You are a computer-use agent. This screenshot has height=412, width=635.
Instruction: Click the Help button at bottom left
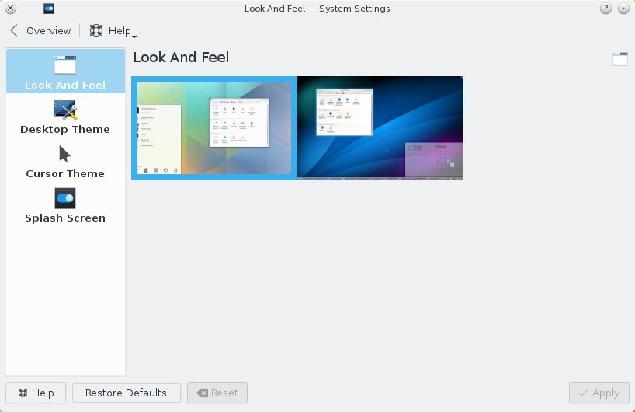pyautogui.click(x=36, y=393)
